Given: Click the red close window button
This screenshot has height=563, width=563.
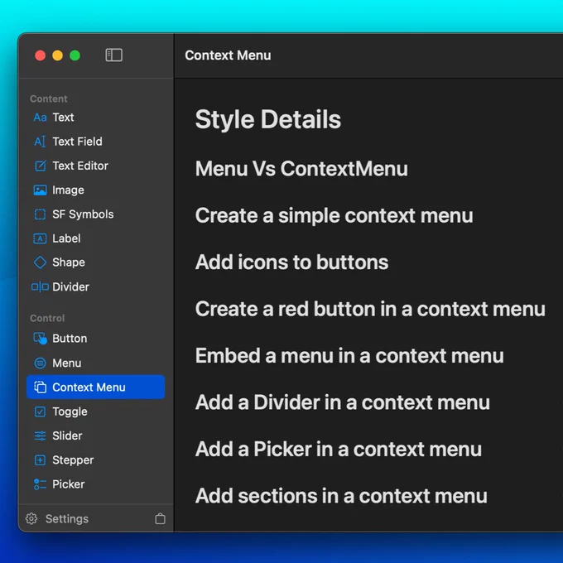Looking at the screenshot, I should 41,55.
